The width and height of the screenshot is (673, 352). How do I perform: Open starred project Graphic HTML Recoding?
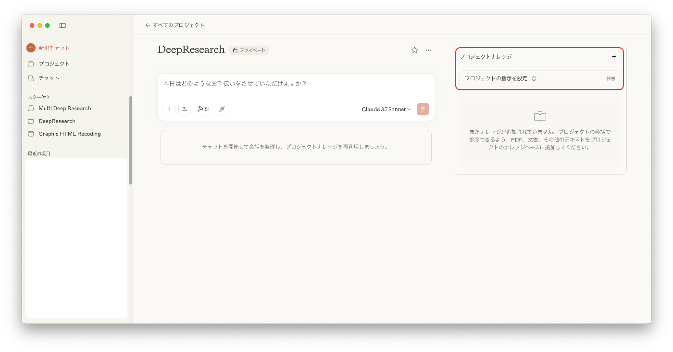(64, 134)
